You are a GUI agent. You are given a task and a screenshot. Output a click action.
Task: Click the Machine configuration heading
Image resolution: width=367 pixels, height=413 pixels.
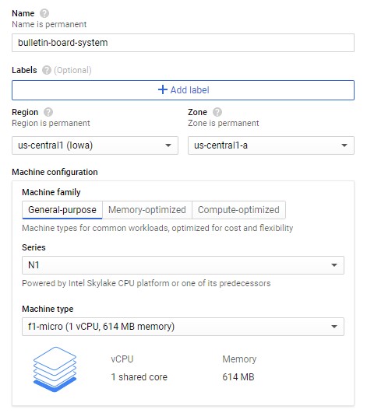point(55,172)
